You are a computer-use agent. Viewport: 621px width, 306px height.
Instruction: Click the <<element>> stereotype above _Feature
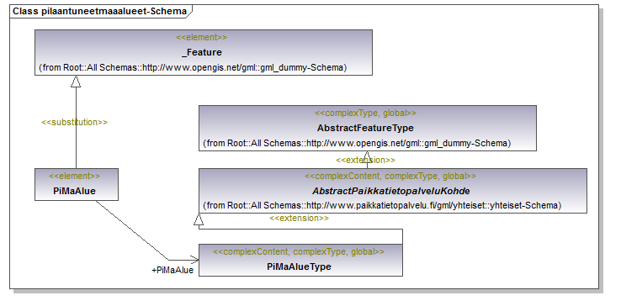pyautogui.click(x=201, y=38)
